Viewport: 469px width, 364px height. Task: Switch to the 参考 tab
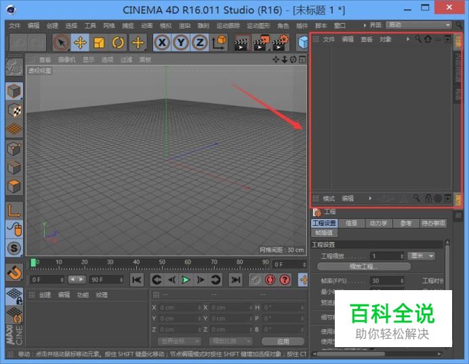(405, 223)
